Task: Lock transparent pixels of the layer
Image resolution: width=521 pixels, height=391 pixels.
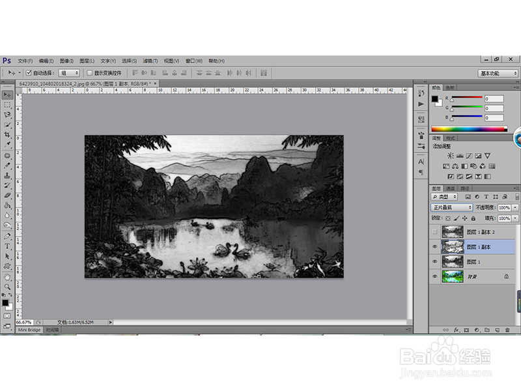Action: pos(448,218)
